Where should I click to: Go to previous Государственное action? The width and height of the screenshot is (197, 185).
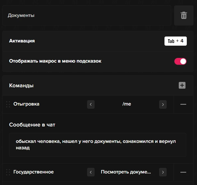[91, 172]
